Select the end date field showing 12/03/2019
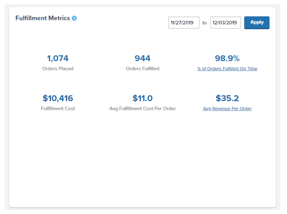This screenshot has width=287, height=214. (x=226, y=23)
